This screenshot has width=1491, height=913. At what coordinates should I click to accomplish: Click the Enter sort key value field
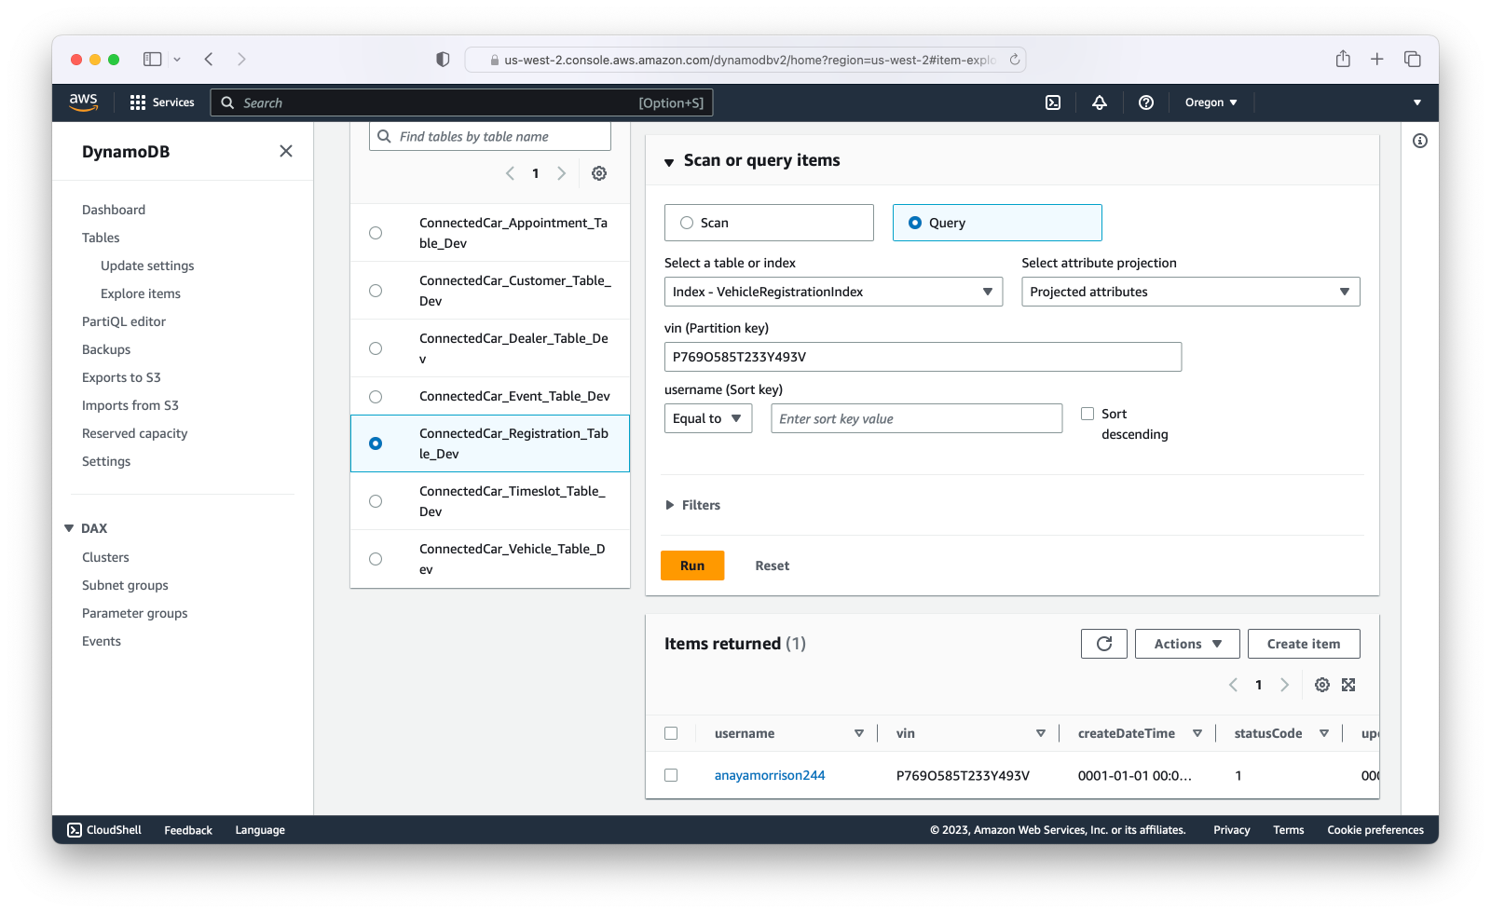click(916, 418)
